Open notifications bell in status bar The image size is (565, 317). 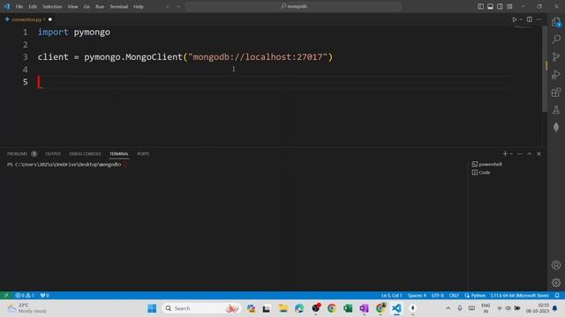pyautogui.click(x=557, y=296)
